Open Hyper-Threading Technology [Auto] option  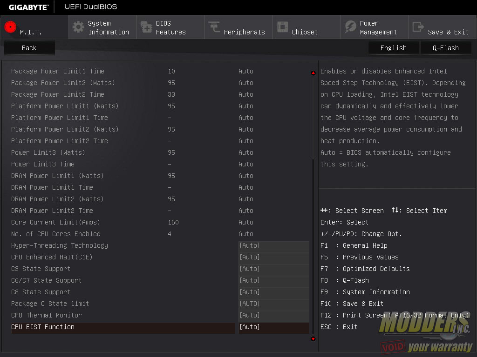tap(274, 245)
